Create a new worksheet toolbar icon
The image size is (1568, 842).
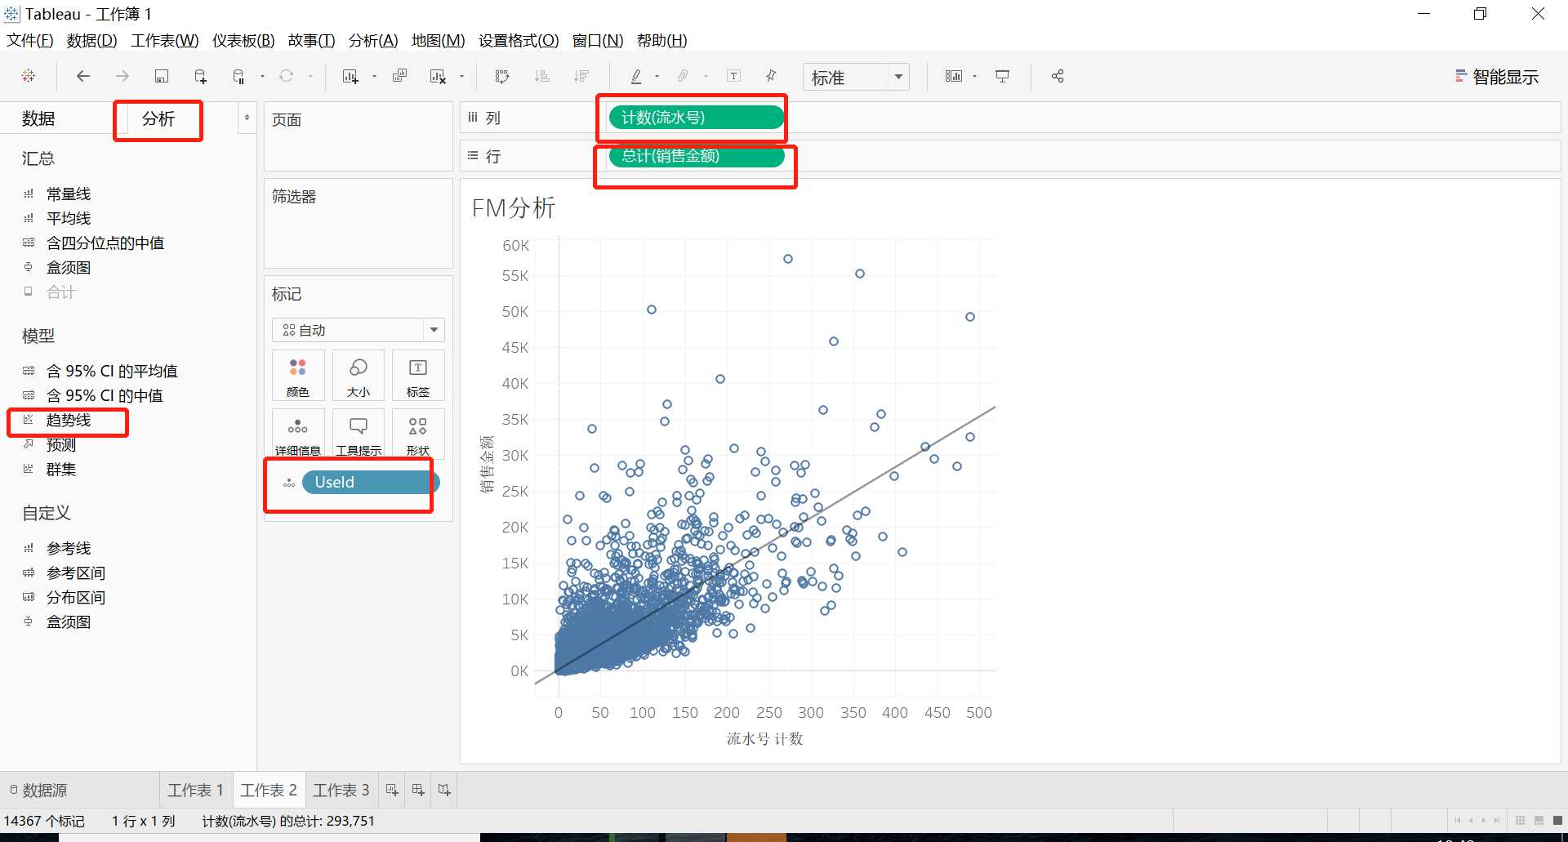pyautogui.click(x=350, y=76)
